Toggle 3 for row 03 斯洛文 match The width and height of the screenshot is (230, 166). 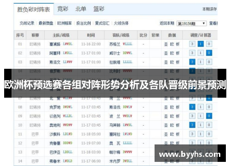click(192, 62)
